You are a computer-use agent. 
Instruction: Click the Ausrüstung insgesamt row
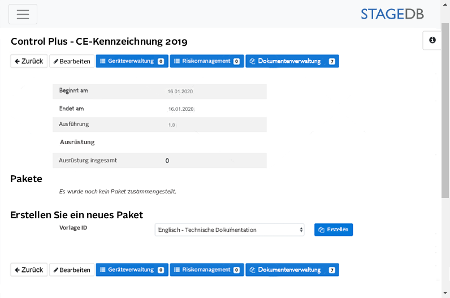tap(159, 161)
